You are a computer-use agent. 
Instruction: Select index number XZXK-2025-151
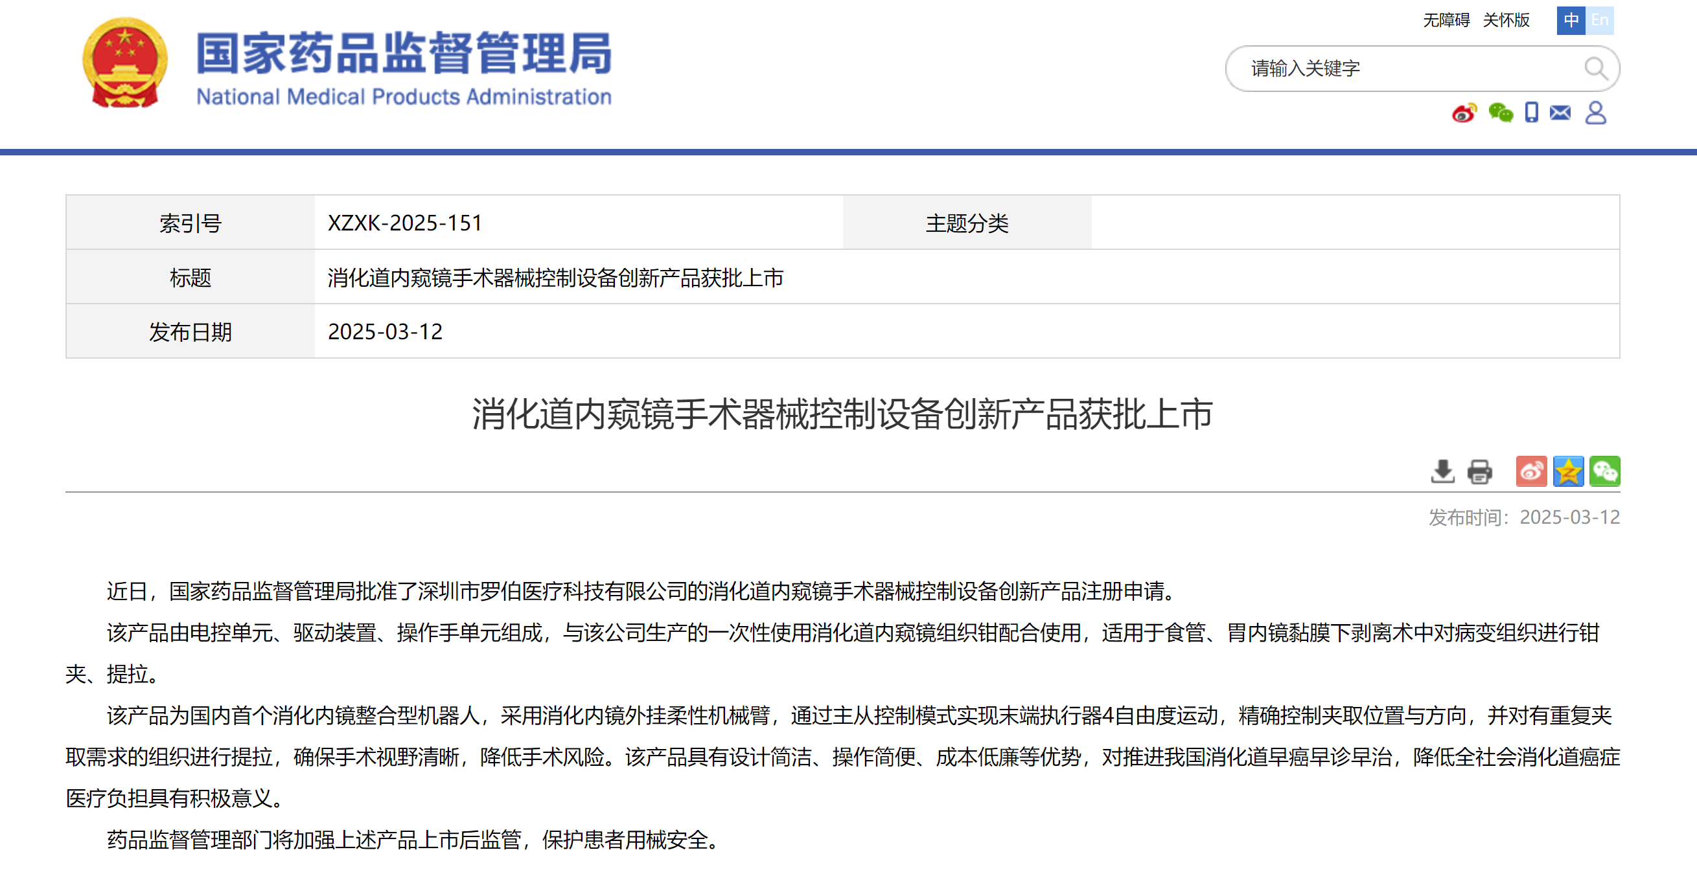pos(404,223)
